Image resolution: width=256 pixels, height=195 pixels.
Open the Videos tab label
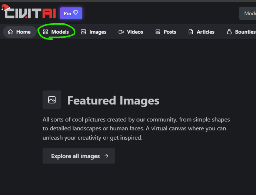(135, 32)
